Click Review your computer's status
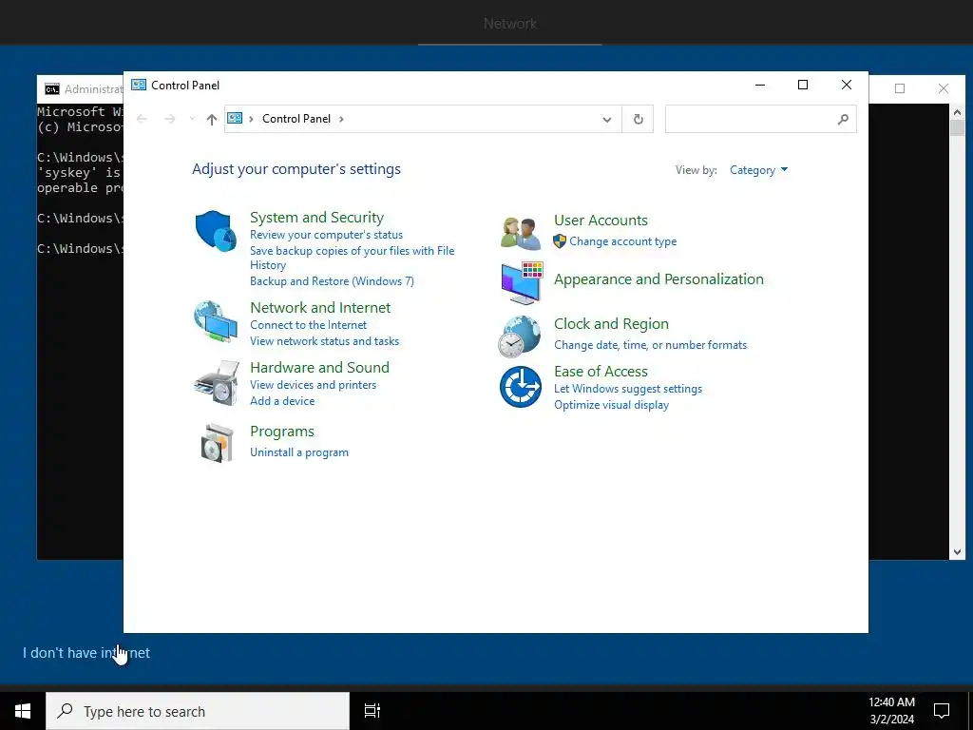This screenshot has width=973, height=730. tap(327, 235)
